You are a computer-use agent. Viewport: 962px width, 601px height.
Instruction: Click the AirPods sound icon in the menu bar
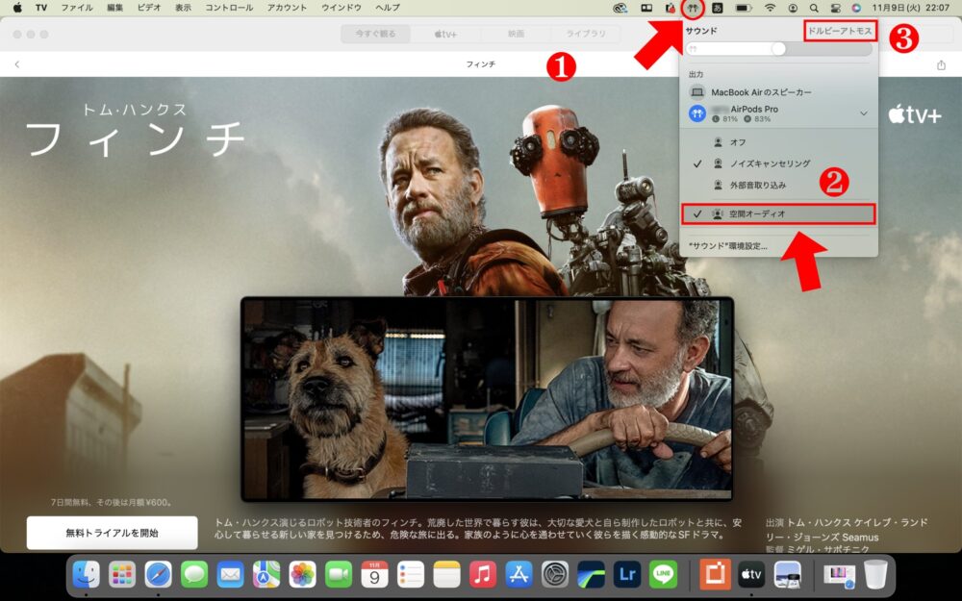point(693,8)
